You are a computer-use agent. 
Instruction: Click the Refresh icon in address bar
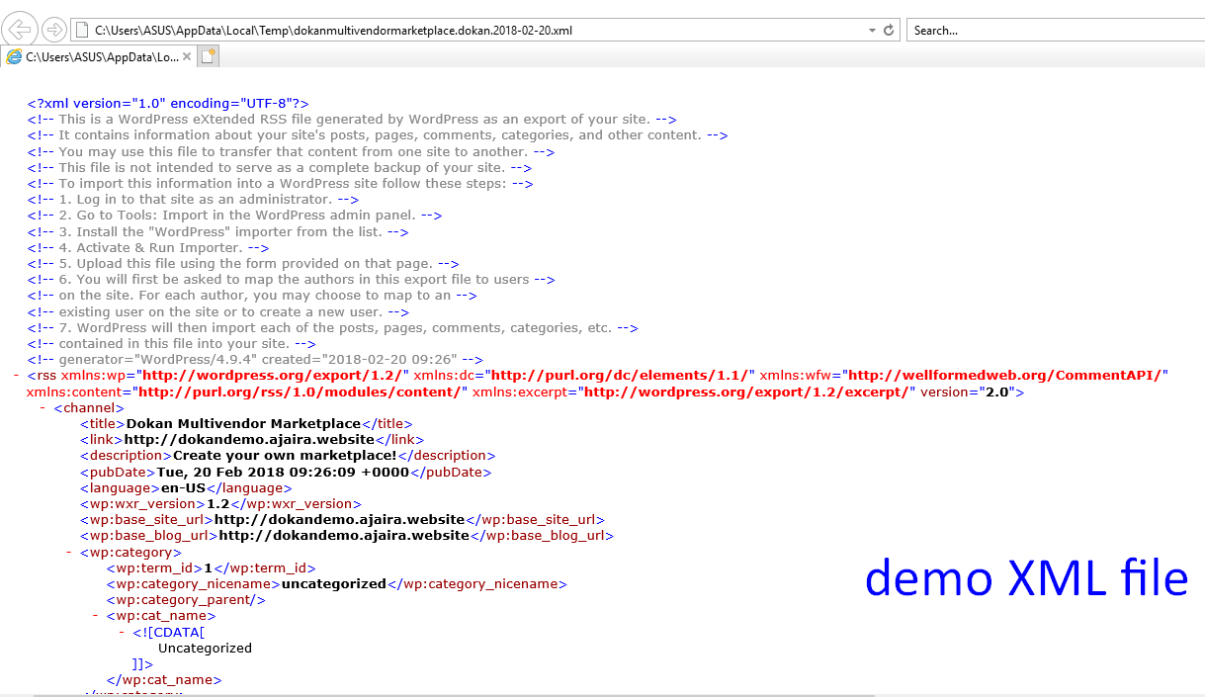coord(888,30)
